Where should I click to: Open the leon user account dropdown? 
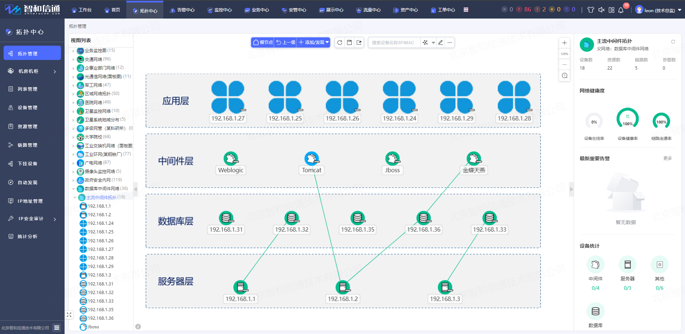coord(658,10)
